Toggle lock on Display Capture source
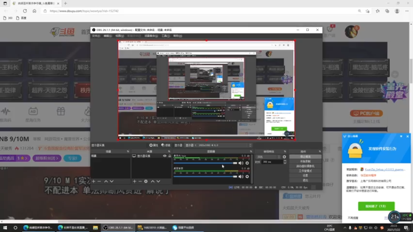413x232 pixels. tap(169, 156)
